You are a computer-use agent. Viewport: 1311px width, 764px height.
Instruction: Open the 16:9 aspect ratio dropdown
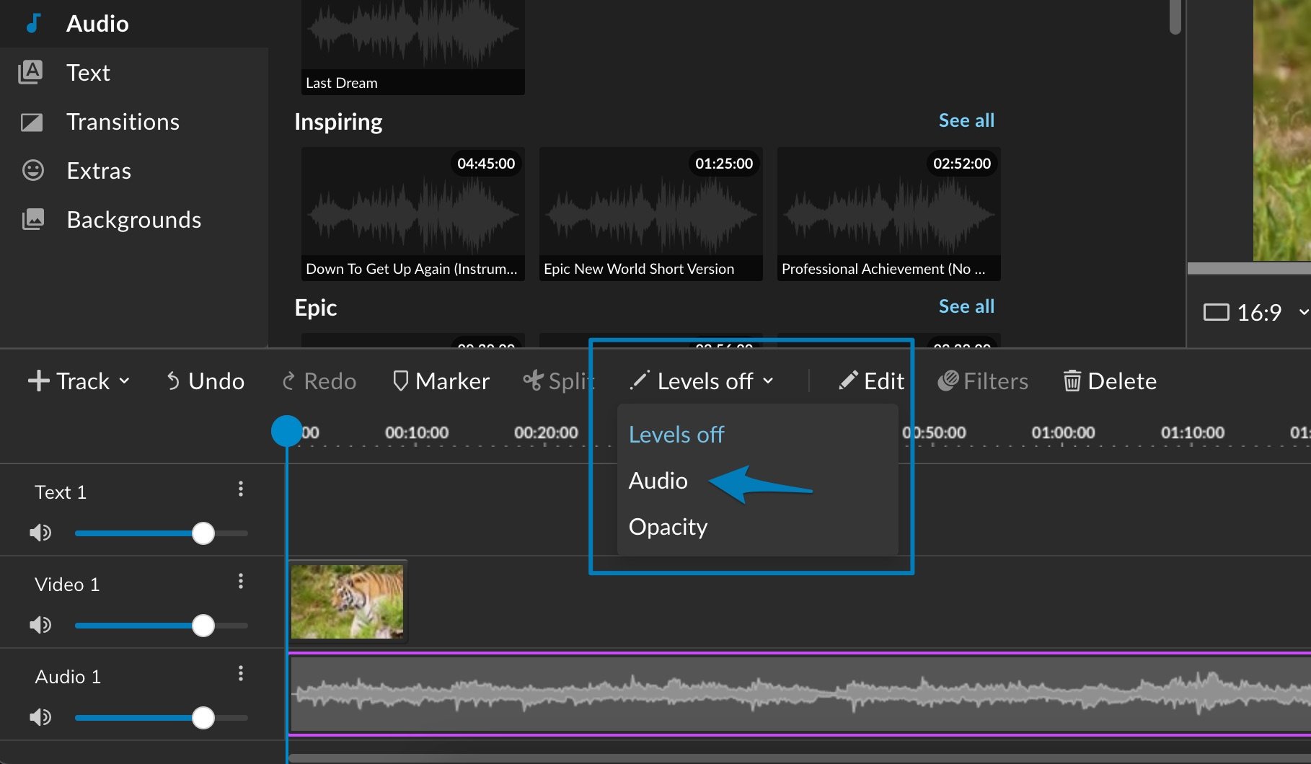[1258, 312]
